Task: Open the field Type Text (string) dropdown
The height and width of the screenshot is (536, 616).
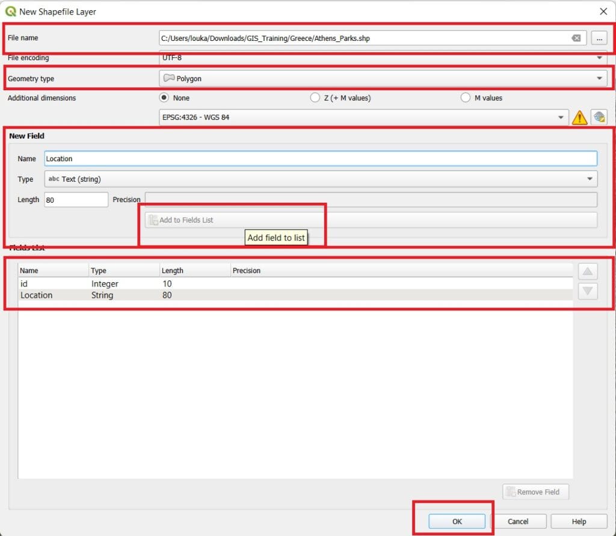Action: (x=321, y=179)
